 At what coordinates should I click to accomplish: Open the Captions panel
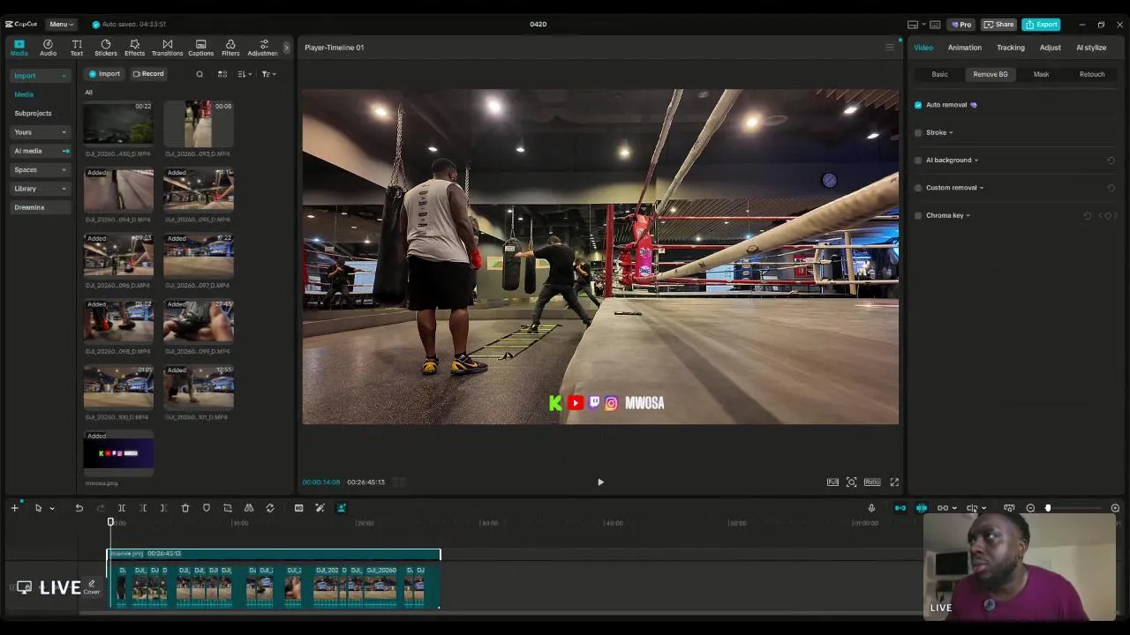point(200,48)
